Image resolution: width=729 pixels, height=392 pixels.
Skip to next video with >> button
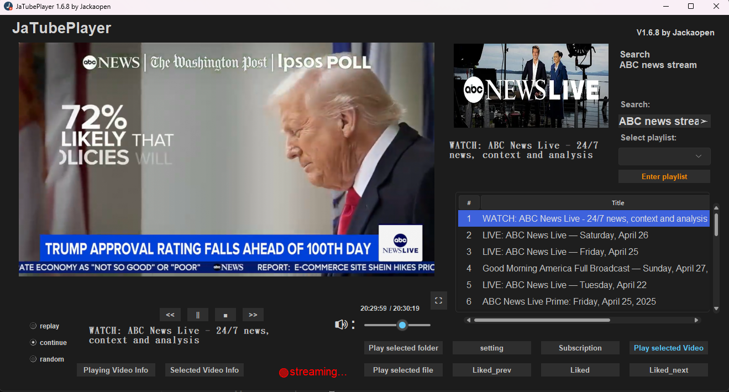(x=253, y=315)
